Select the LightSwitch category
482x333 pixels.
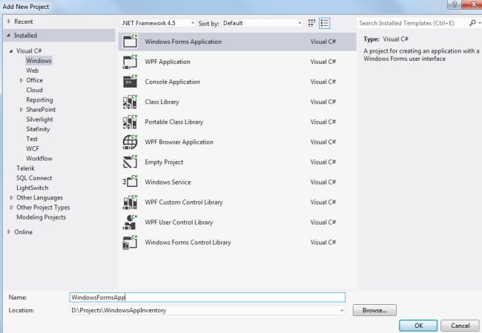(33, 188)
